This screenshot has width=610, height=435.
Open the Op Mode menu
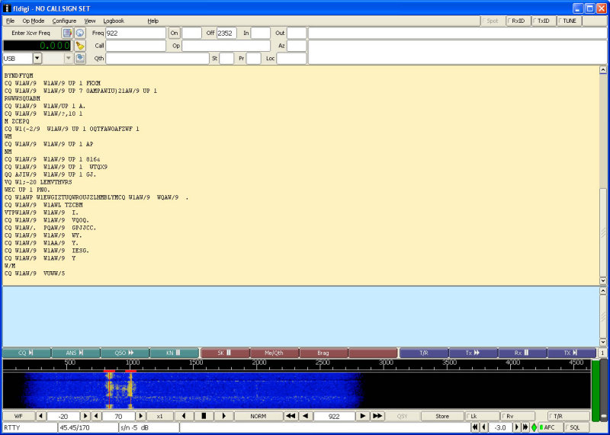tap(34, 21)
